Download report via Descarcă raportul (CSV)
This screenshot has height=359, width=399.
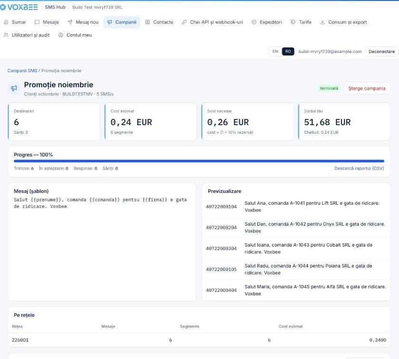pos(359,168)
